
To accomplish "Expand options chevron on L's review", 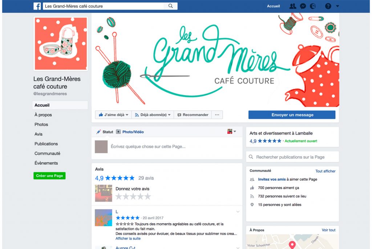I will pyautogui.click(x=238, y=212).
